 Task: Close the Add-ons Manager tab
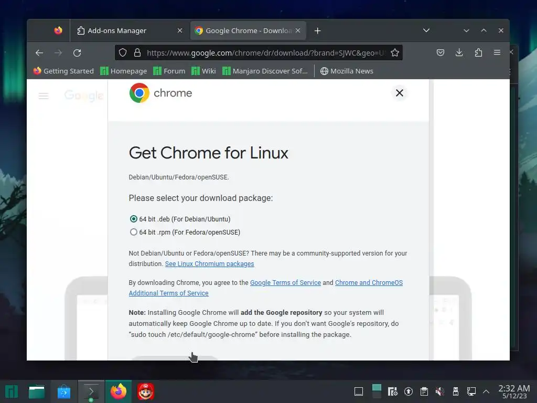click(180, 30)
